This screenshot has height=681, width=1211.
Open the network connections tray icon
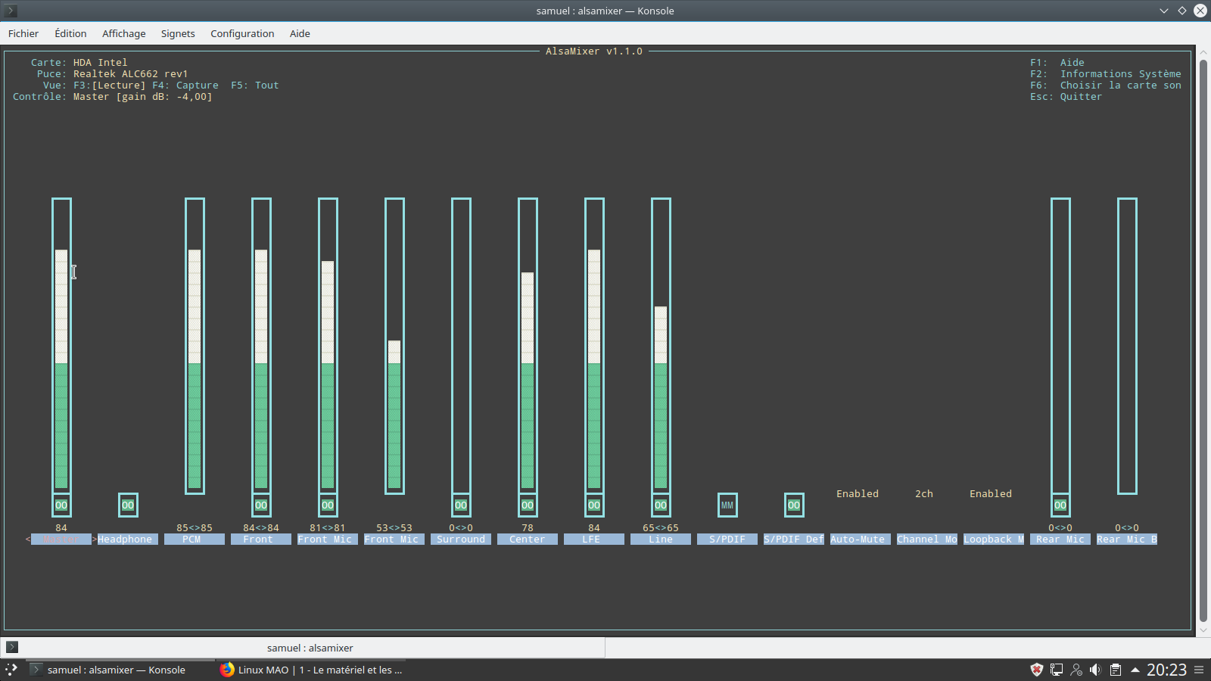[x=1057, y=670]
